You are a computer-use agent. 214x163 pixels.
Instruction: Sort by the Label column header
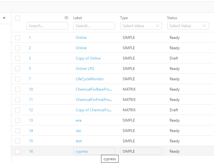(x=78, y=18)
